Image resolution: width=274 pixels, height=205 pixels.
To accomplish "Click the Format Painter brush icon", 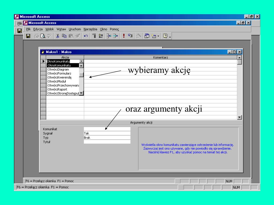I will (77, 36).
